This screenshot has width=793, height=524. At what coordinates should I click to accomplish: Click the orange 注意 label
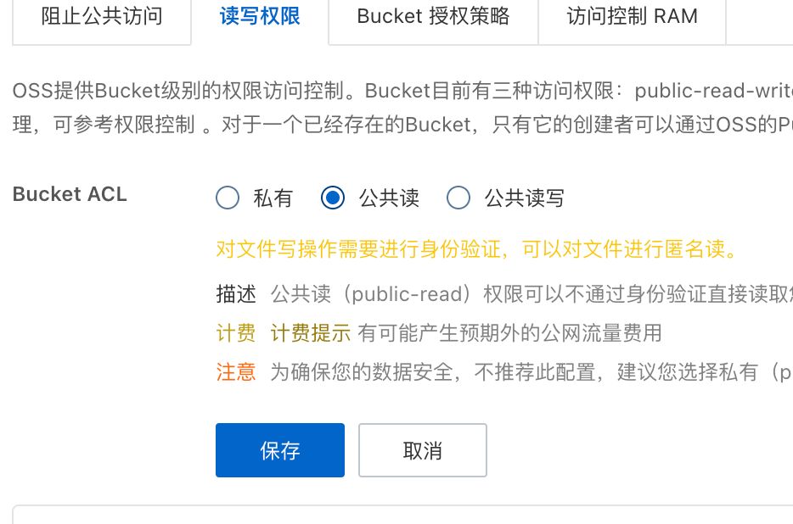click(236, 372)
